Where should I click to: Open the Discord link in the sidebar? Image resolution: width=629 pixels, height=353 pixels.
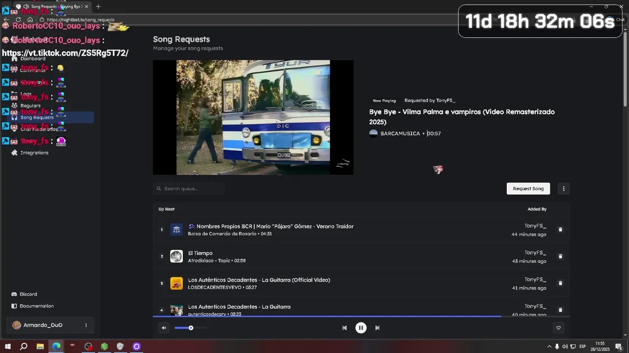coord(28,294)
